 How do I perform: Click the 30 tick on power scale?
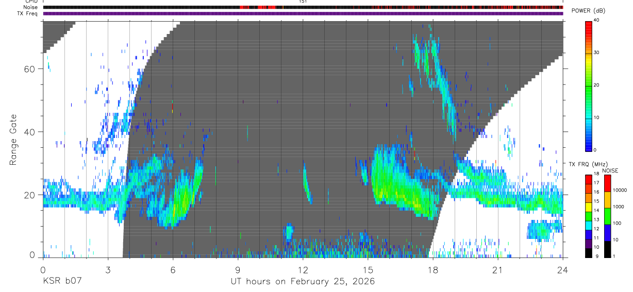tap(597, 53)
